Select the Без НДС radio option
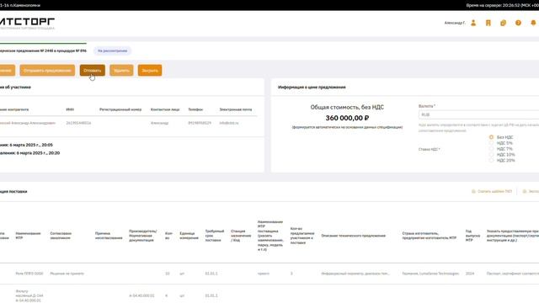Screen dimensions: 539x303 click(491, 137)
